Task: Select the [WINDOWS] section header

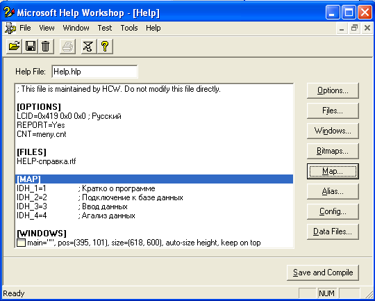Action: (x=42, y=234)
